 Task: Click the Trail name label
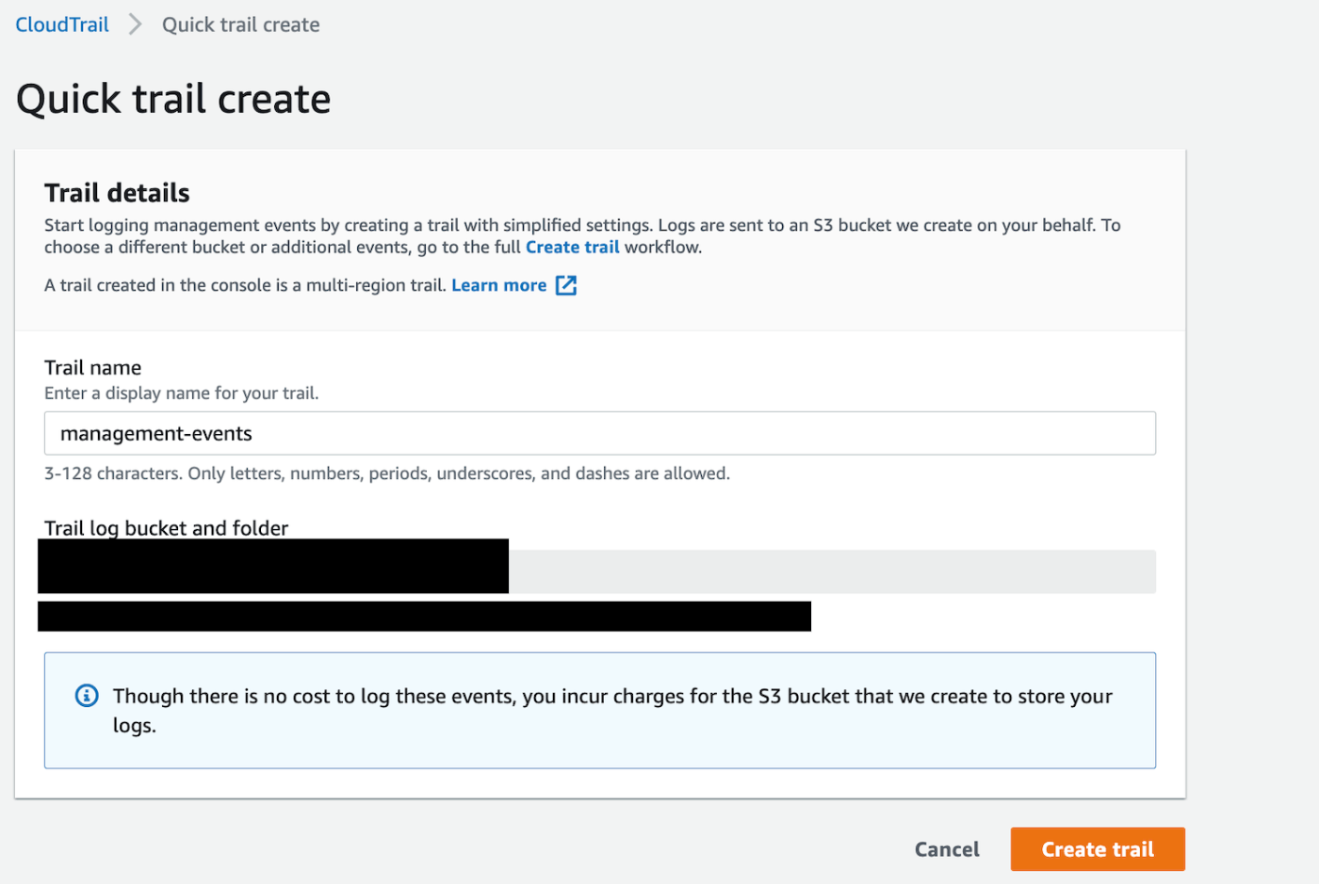click(x=92, y=367)
